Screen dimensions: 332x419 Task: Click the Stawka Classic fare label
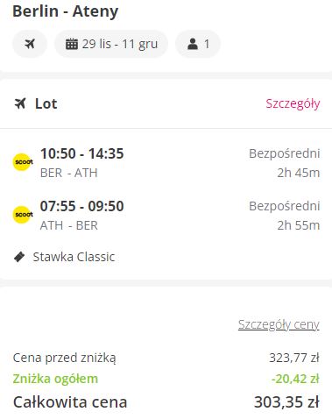pos(74,257)
